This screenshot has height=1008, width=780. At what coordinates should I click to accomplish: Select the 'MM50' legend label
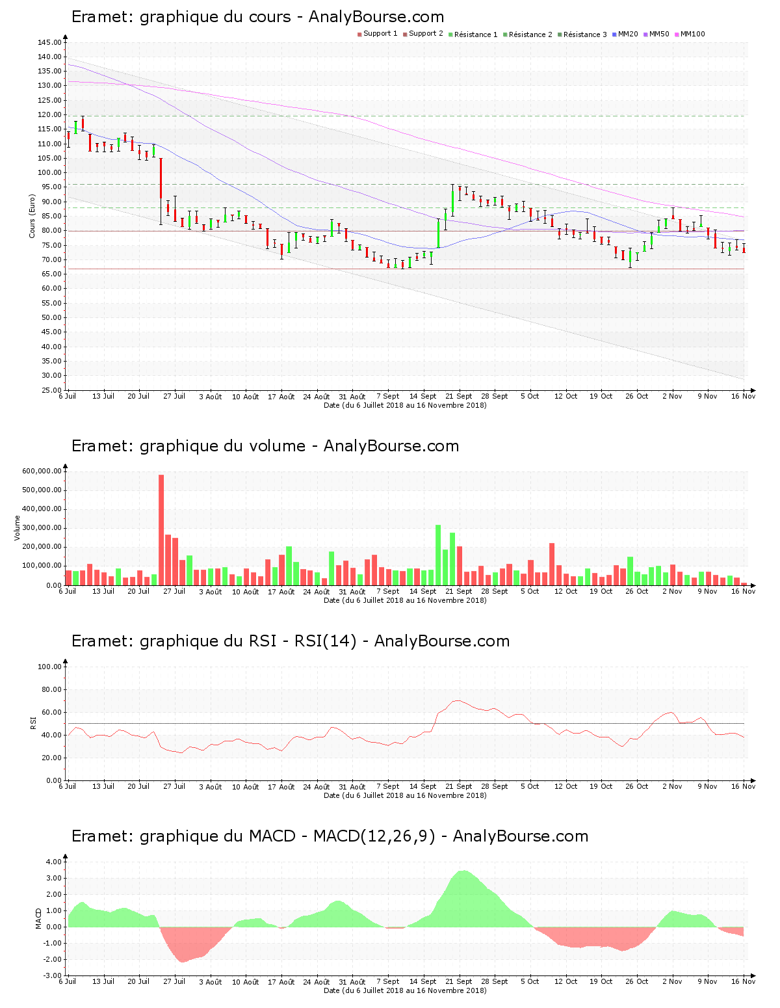point(659,34)
